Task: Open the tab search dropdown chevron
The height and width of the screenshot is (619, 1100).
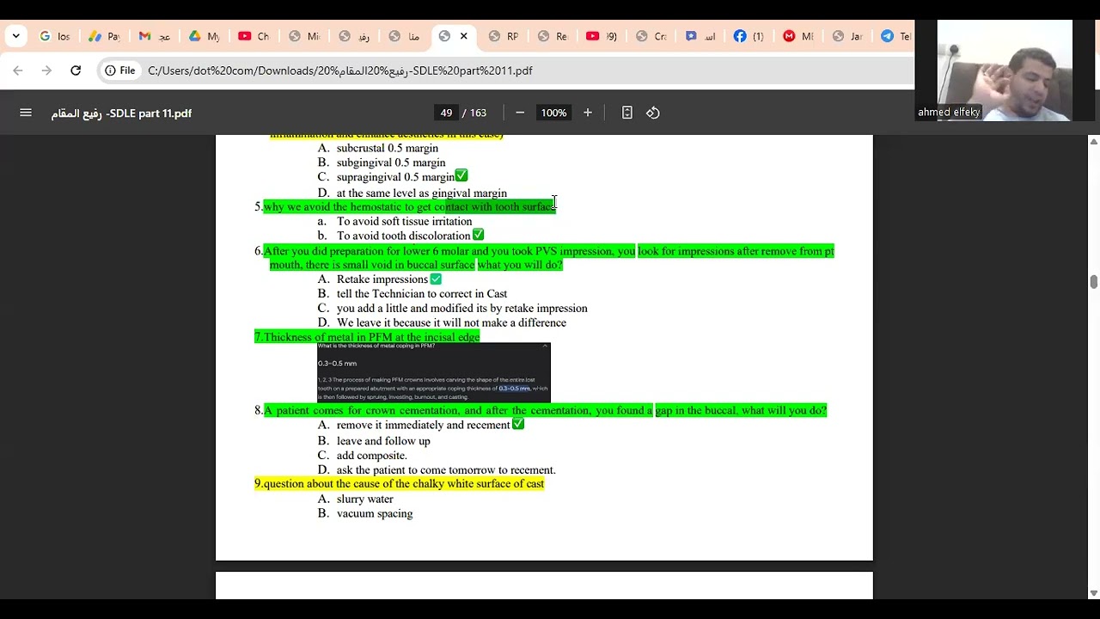Action: 15,36
